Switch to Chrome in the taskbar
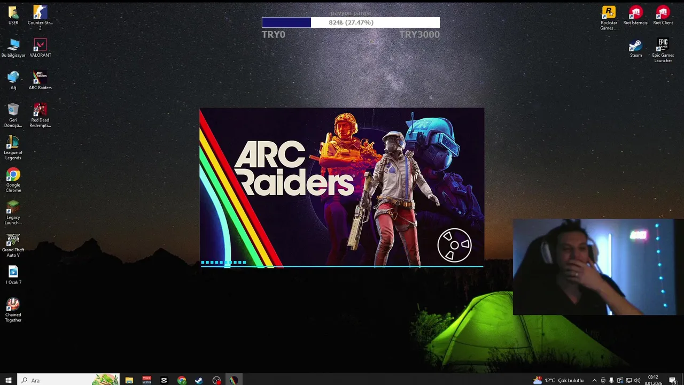This screenshot has width=684, height=385. click(x=182, y=380)
